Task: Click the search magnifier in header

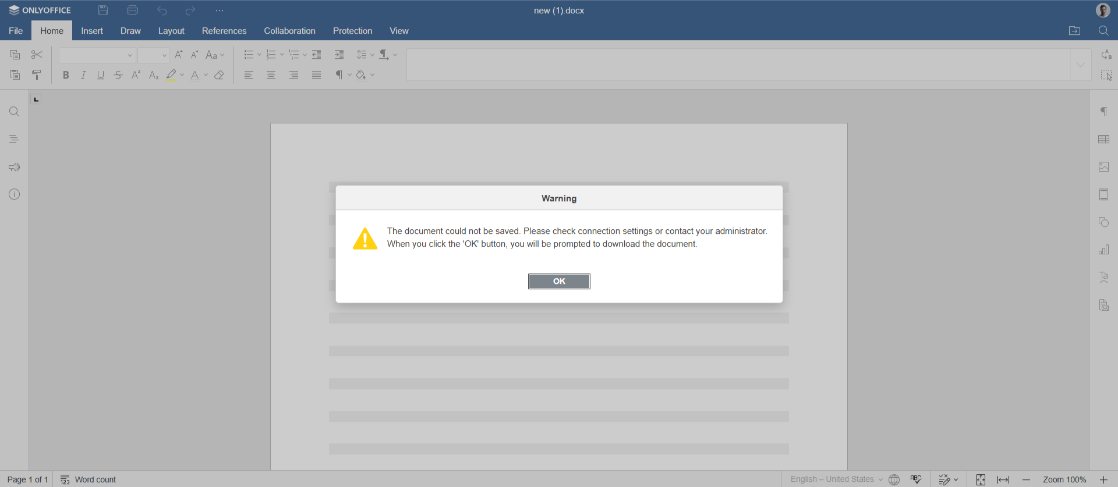Action: click(1103, 31)
